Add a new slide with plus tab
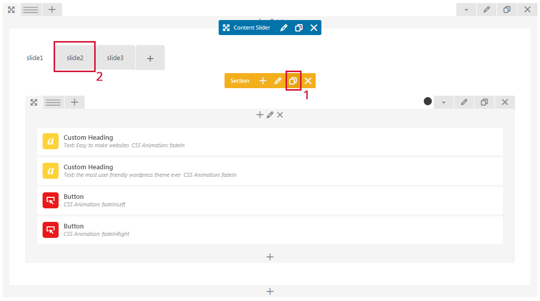Viewport: 540px width, 301px height. [150, 58]
